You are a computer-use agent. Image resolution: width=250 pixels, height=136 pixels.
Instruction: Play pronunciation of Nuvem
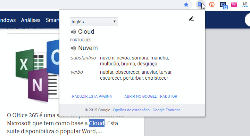click(73, 48)
